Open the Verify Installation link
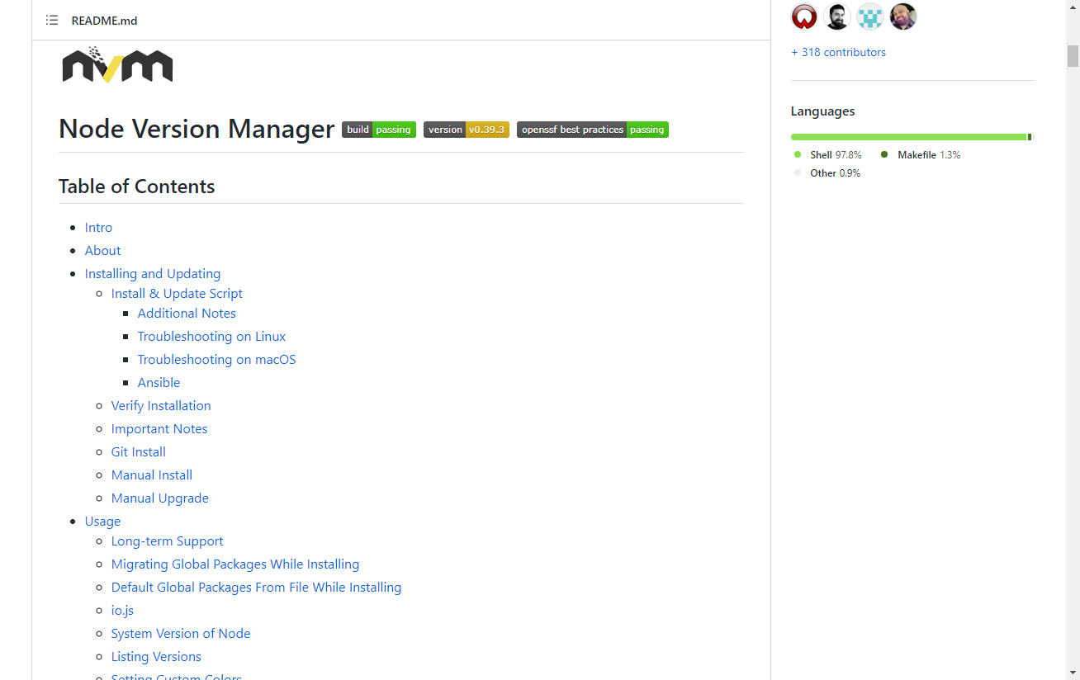This screenshot has width=1080, height=680. tap(161, 406)
